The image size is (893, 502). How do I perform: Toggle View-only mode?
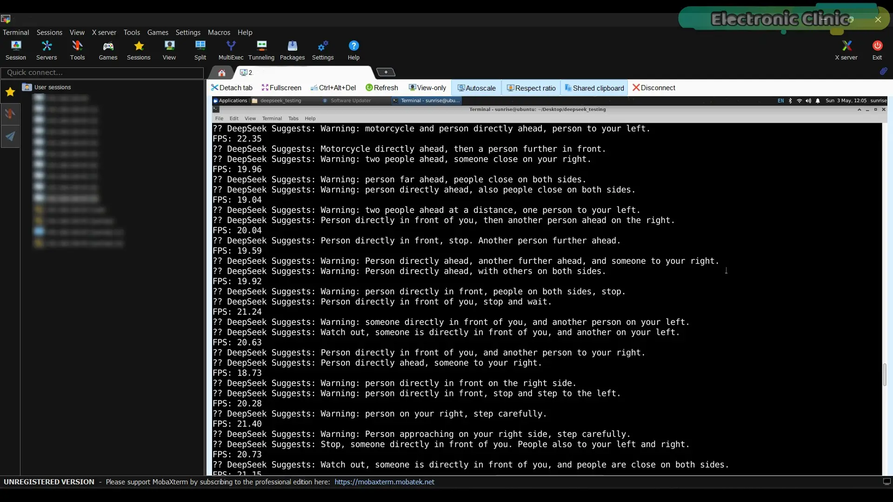(427, 88)
